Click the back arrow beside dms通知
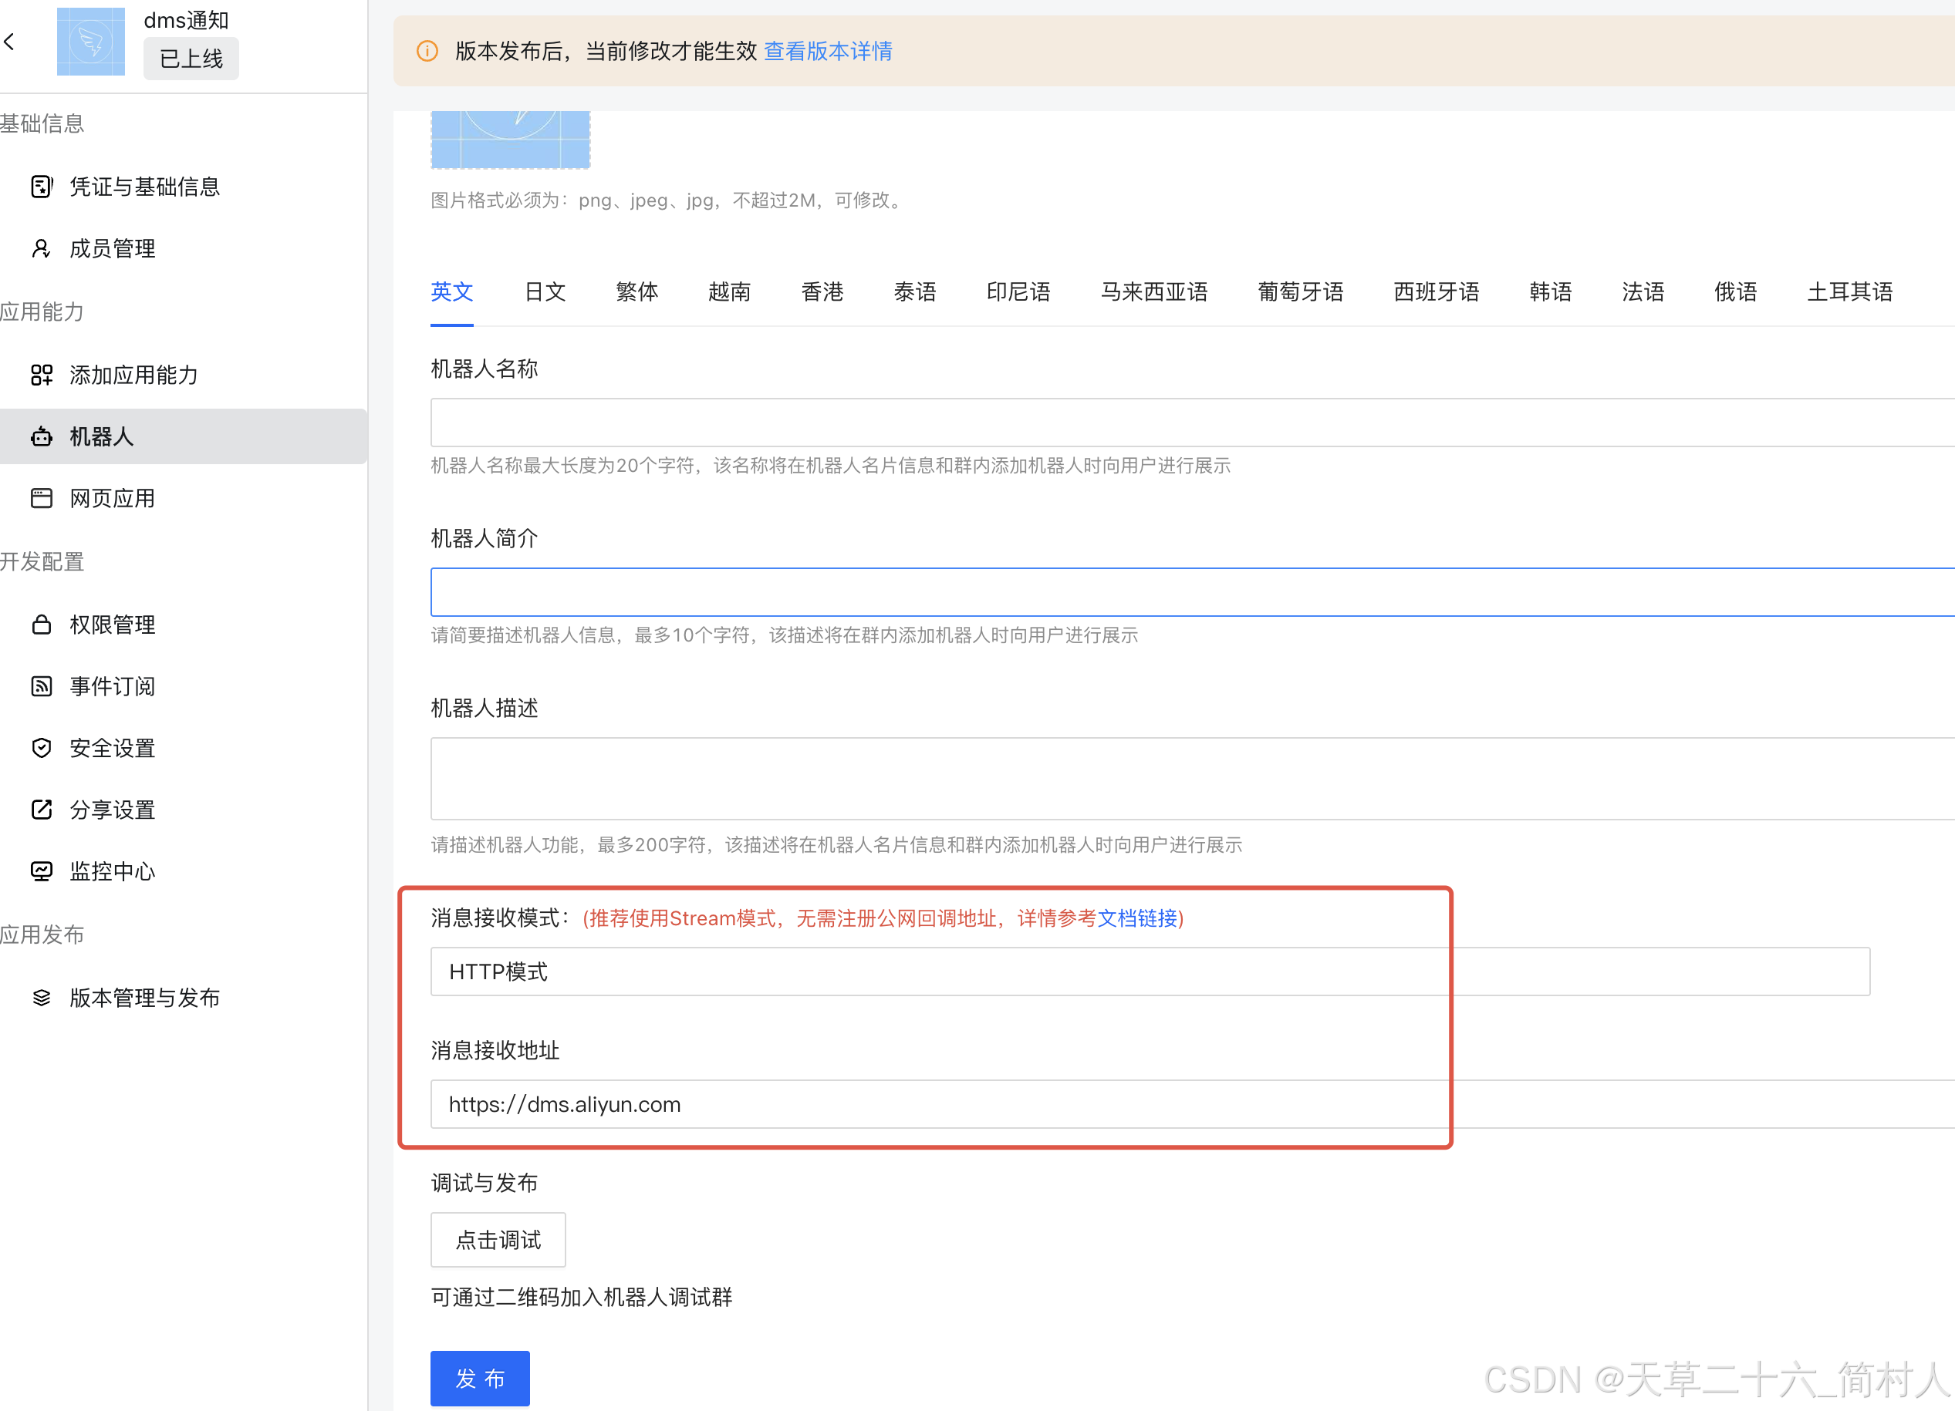The height and width of the screenshot is (1411, 1955). (9, 41)
